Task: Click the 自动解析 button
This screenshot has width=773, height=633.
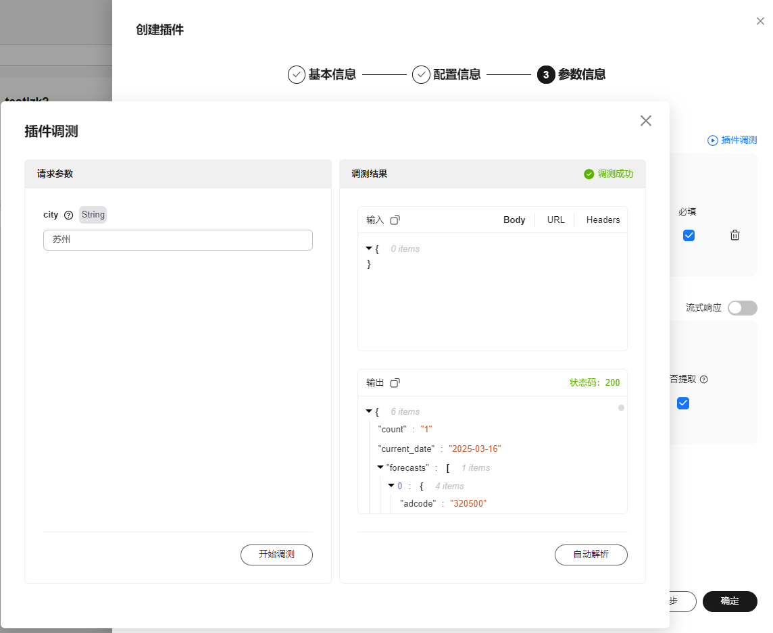Action: pos(591,555)
